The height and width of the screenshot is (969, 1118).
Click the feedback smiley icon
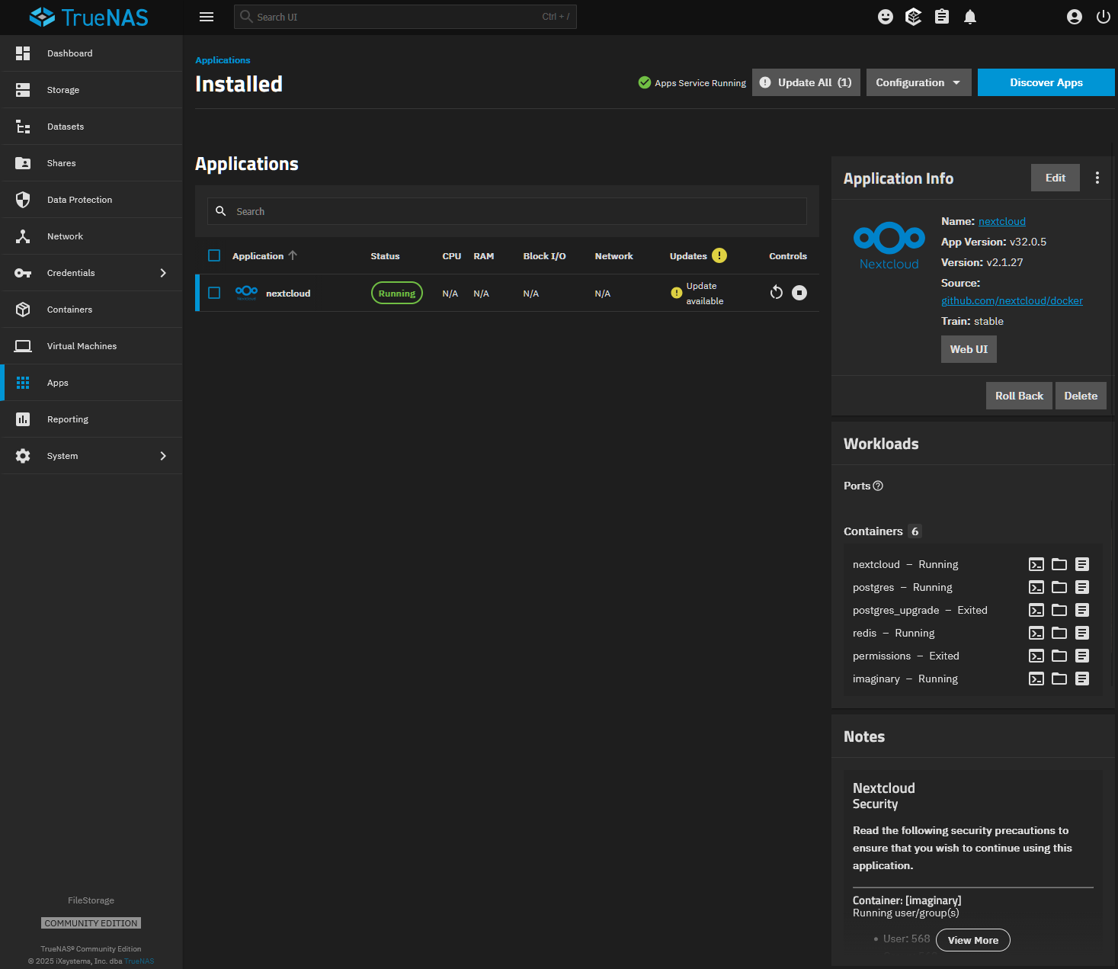coord(885,16)
